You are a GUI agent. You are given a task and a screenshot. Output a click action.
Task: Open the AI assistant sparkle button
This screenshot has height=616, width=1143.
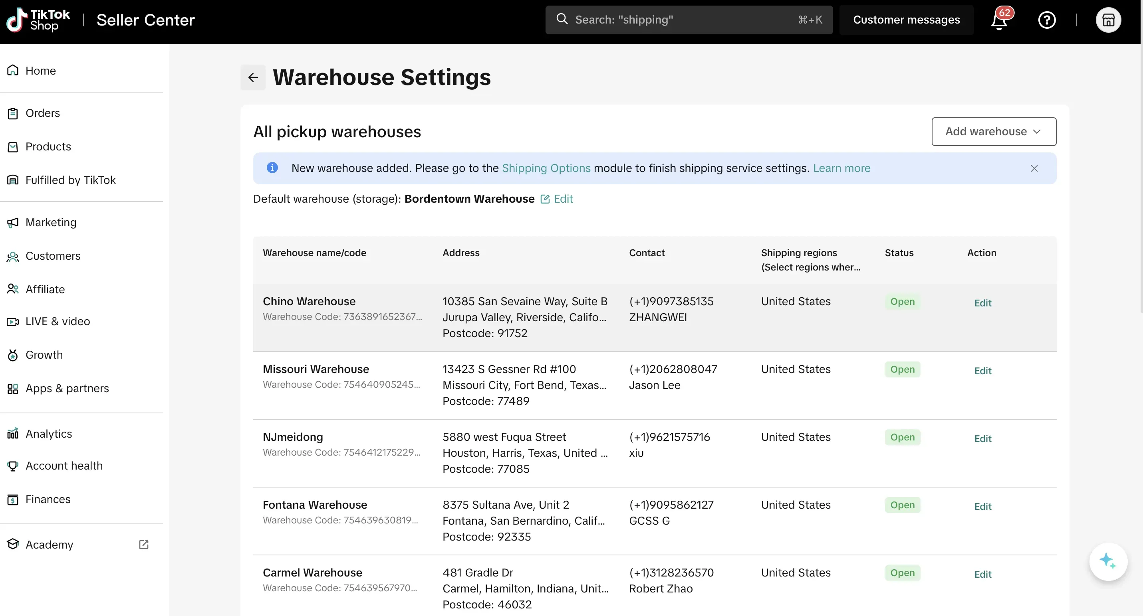point(1108,561)
